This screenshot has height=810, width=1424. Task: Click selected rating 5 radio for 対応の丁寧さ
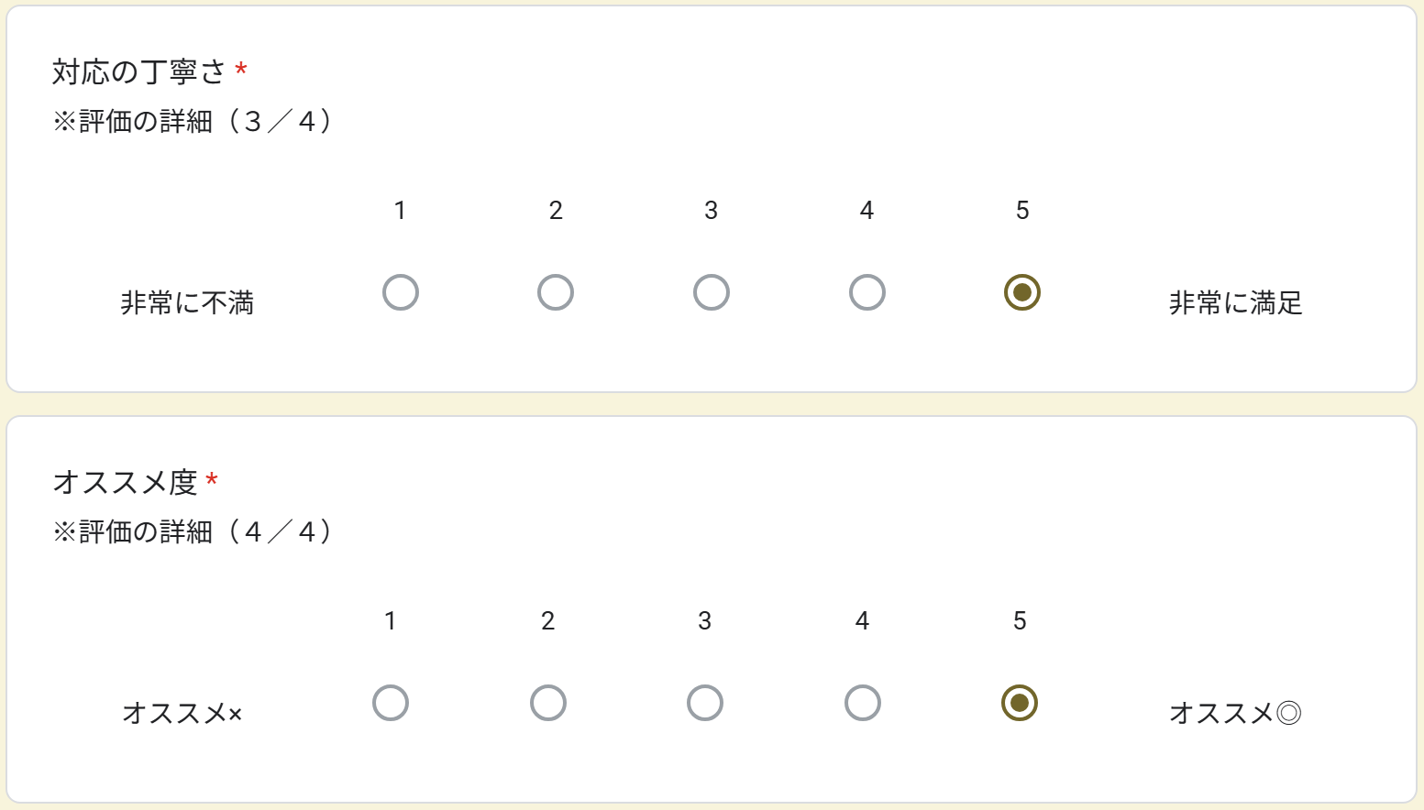[1022, 293]
